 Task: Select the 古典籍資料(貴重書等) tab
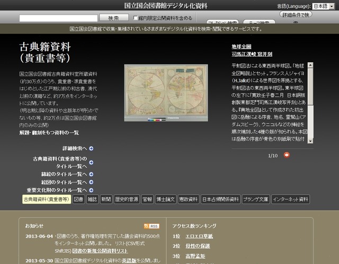47,199
